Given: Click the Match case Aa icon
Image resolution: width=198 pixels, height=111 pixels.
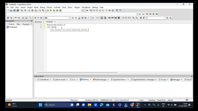Looking at the screenshot, I should coord(85,18).
